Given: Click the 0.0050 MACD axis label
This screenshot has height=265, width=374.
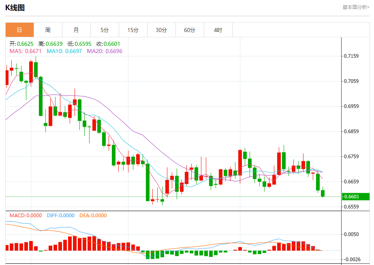Looking at the screenshot, I should tap(351, 234).
